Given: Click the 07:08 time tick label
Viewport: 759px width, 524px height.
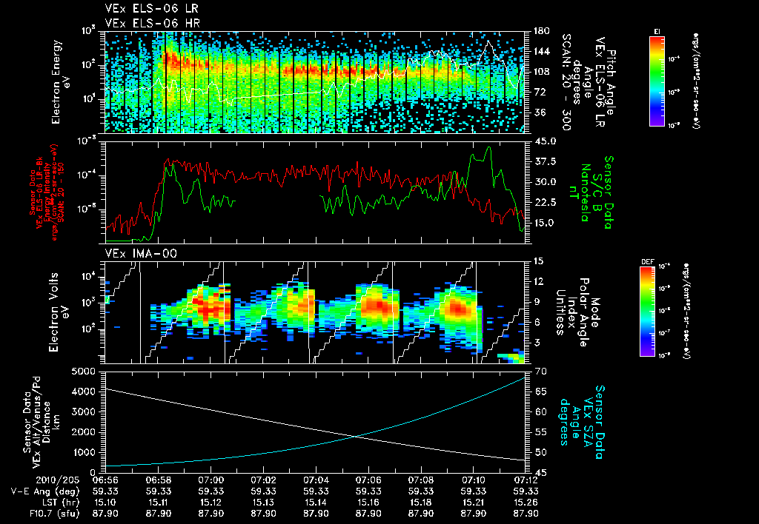Looking at the screenshot, I should [421, 481].
